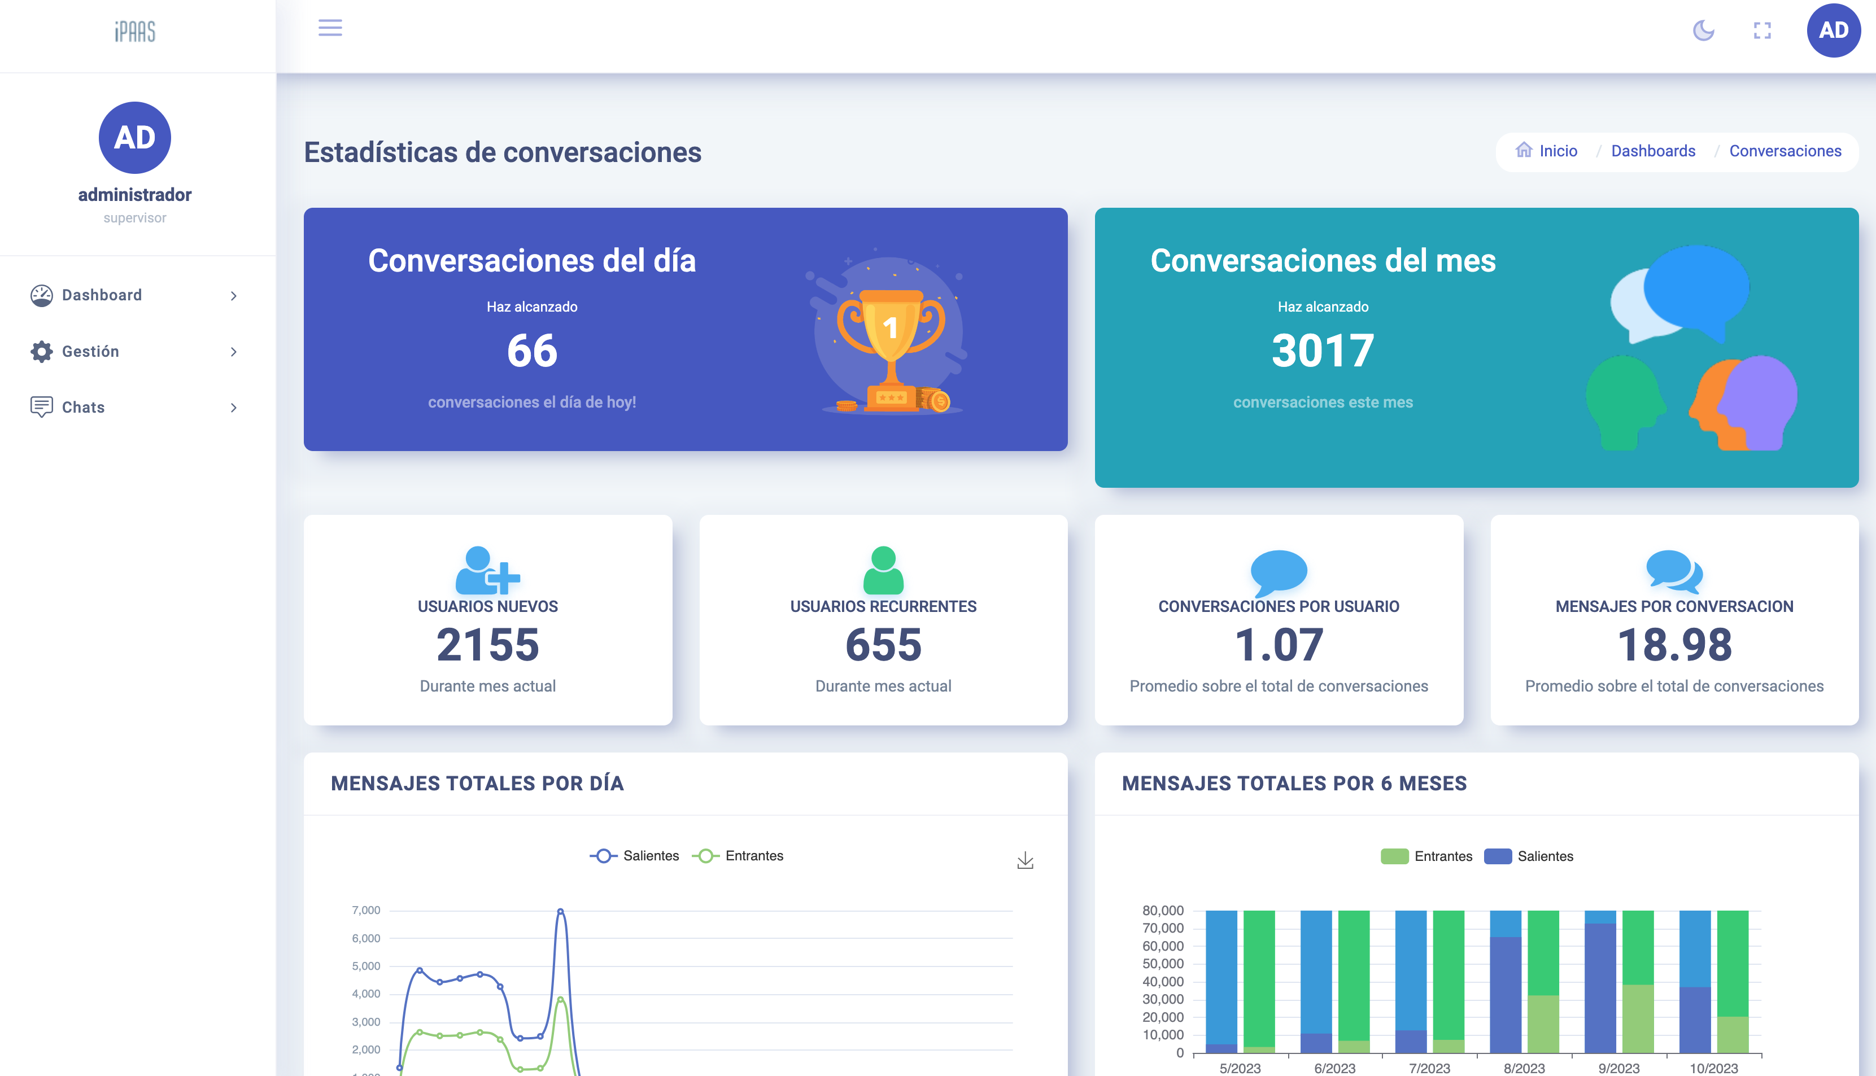Expand the Dashboard sidebar chevron
This screenshot has height=1076, width=1876.
(x=234, y=296)
